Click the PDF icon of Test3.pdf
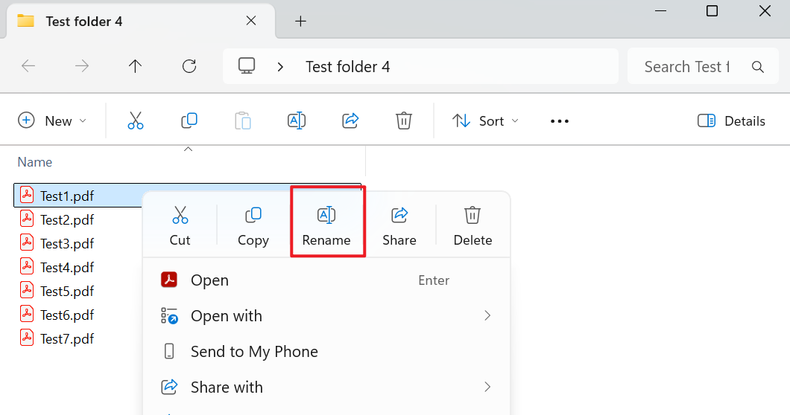Screen dimensions: 790x415 27,242
